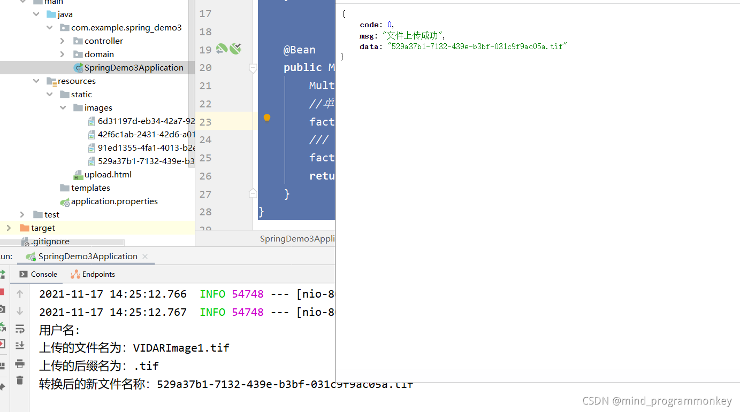
Task: Stop the app with the red square
Action: [x=2, y=292]
